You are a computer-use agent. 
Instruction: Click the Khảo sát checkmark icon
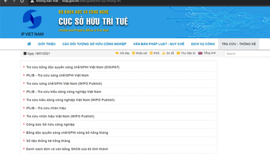pyautogui.click(x=133, y=53)
